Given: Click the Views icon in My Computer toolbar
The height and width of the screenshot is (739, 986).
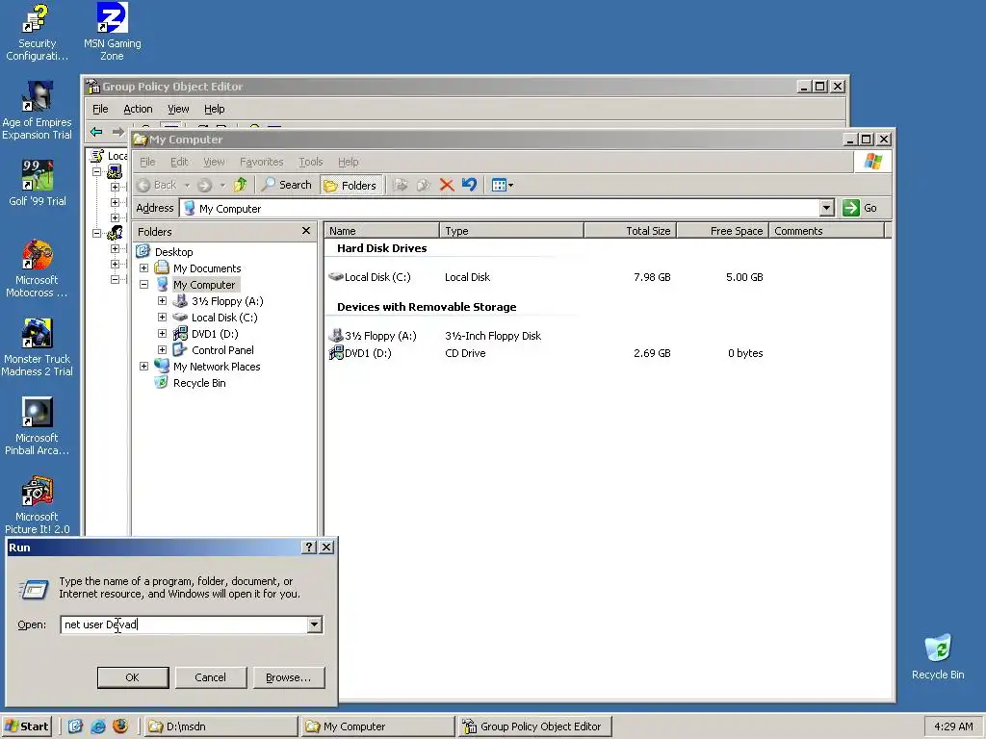Looking at the screenshot, I should tap(499, 185).
